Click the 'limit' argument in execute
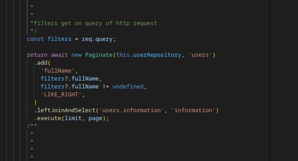The width and height of the screenshot is (298, 161). pos(73,118)
